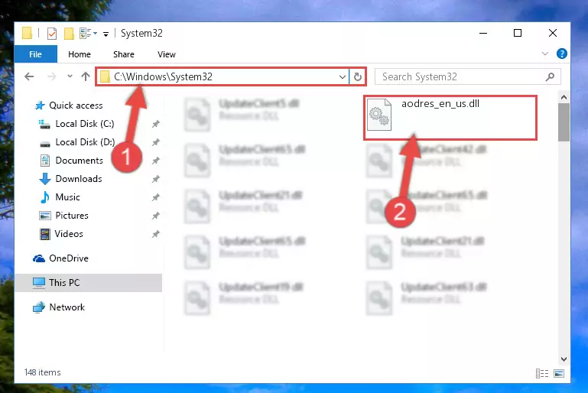
Task: Expand the ribbon with the chevron
Action: coord(545,54)
